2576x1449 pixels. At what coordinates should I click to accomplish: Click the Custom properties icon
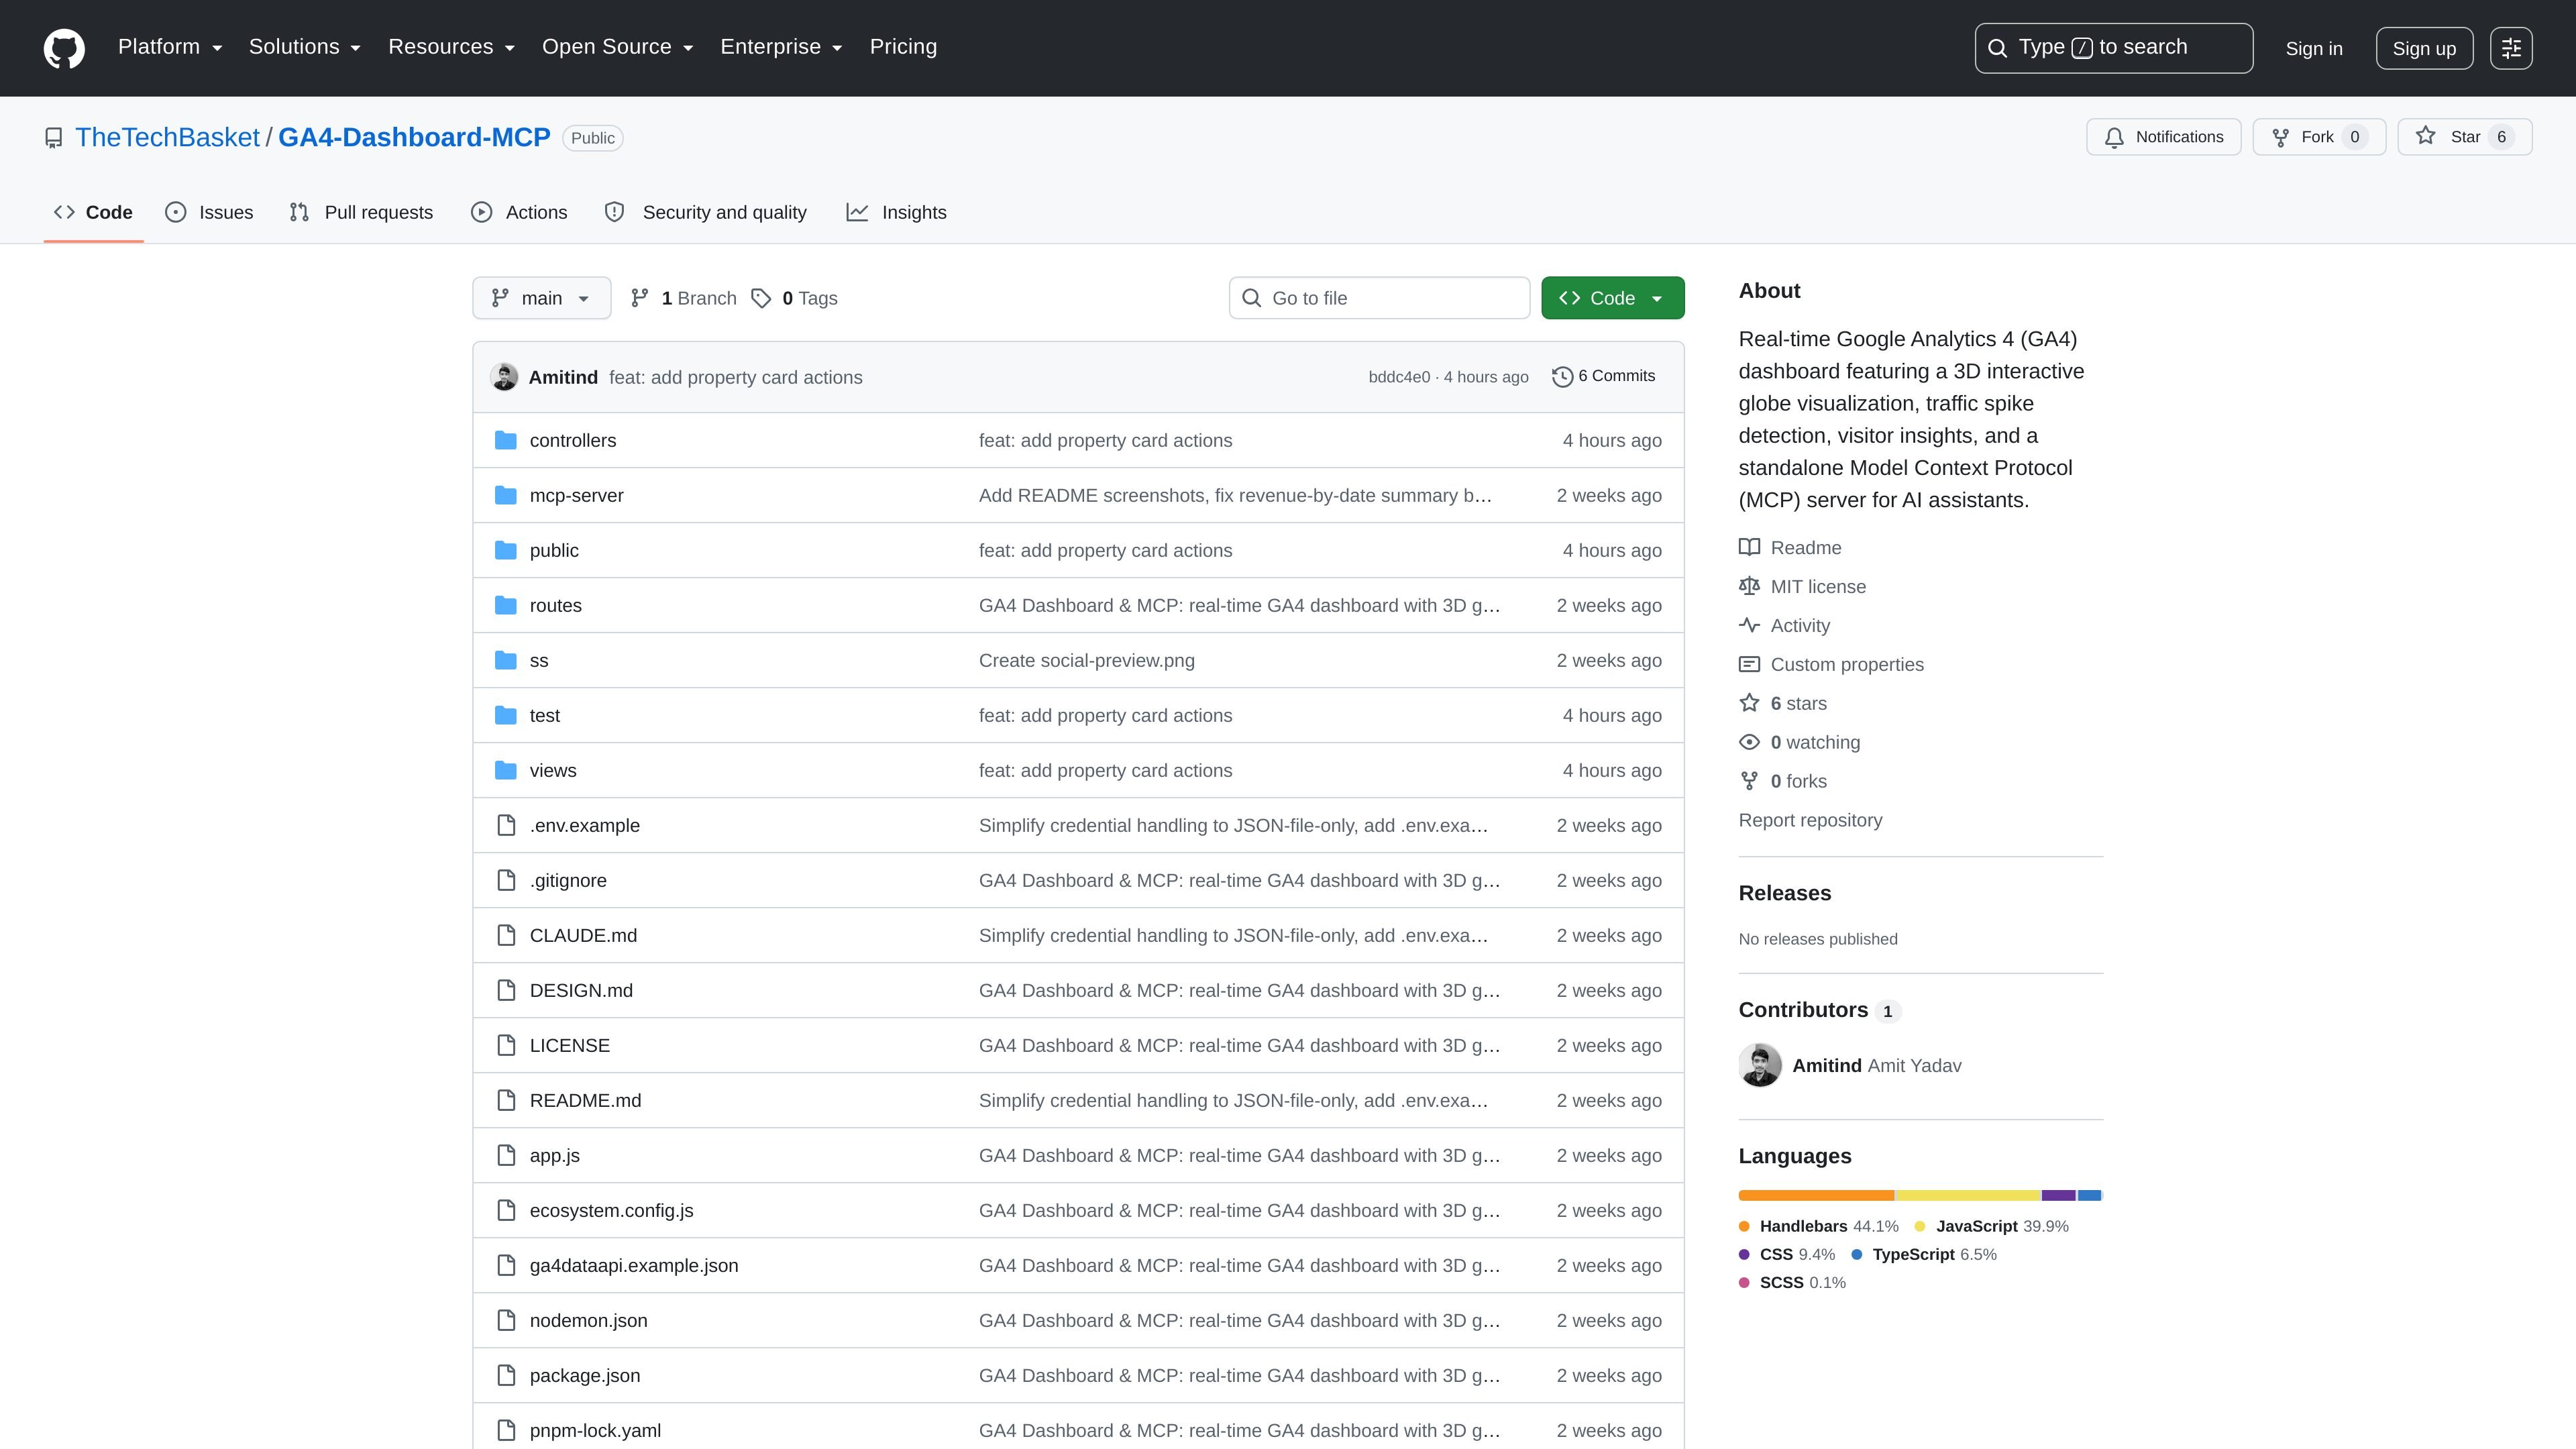coord(1749,664)
